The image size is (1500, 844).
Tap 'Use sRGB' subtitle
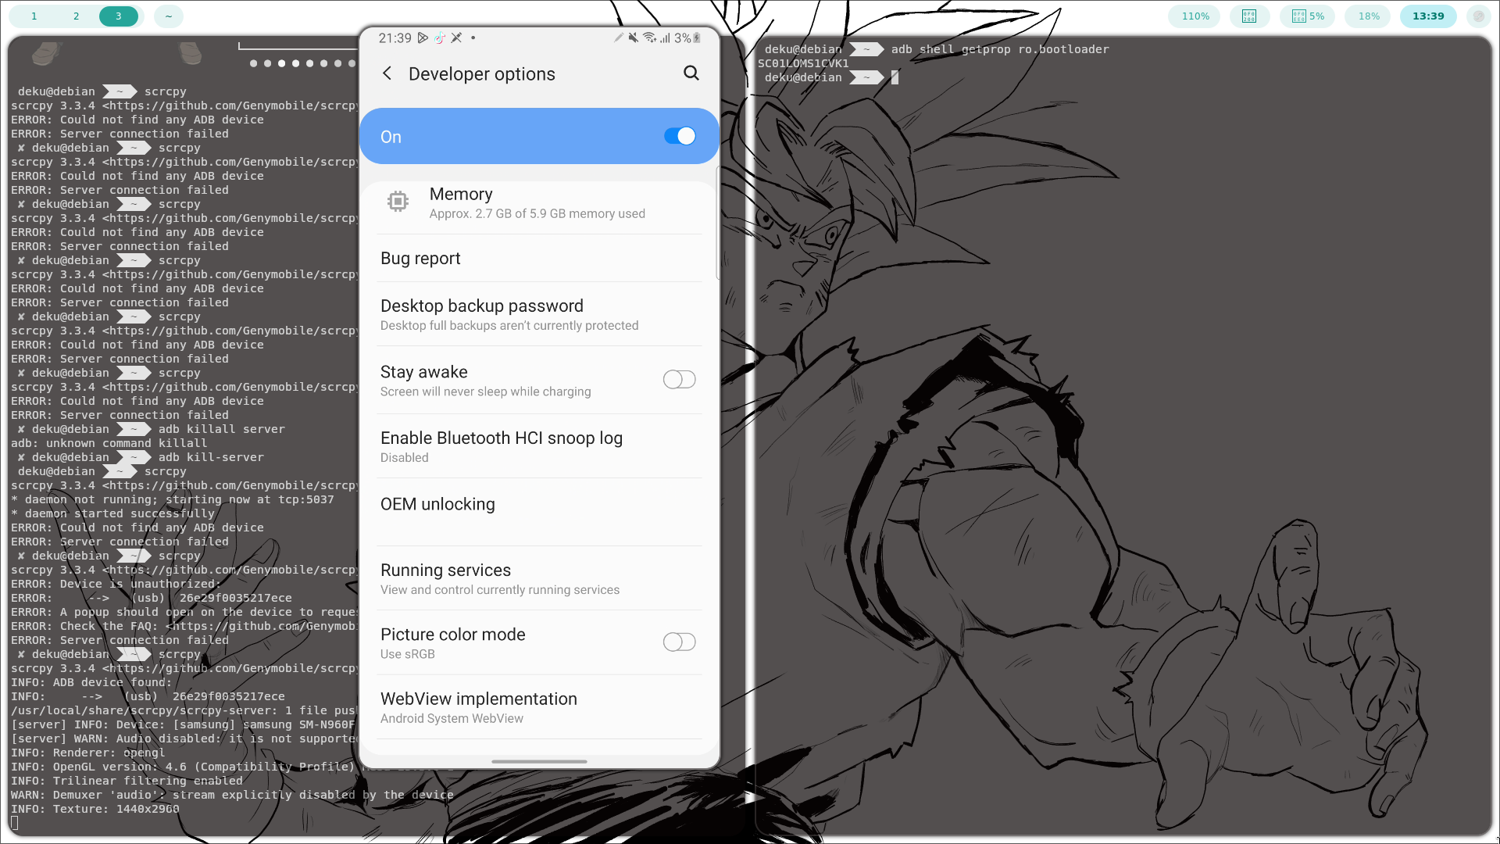(x=408, y=655)
